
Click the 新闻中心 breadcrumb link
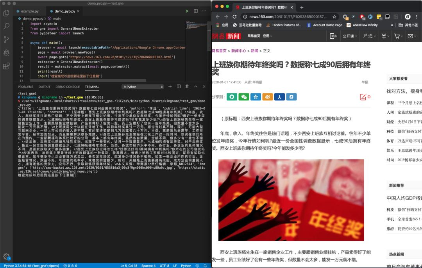click(x=238, y=51)
